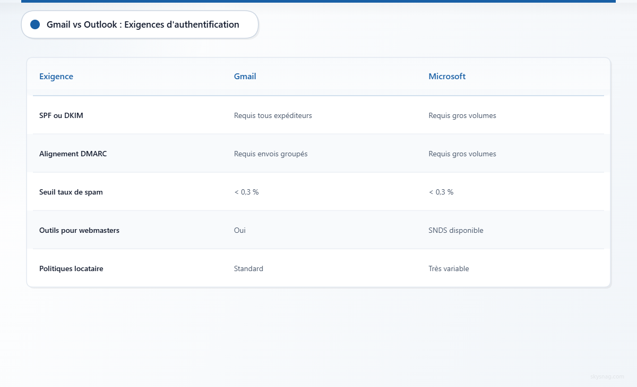Click the "SPF ou DKIM" row label
Viewport: 637px width, 387px height.
coord(61,115)
